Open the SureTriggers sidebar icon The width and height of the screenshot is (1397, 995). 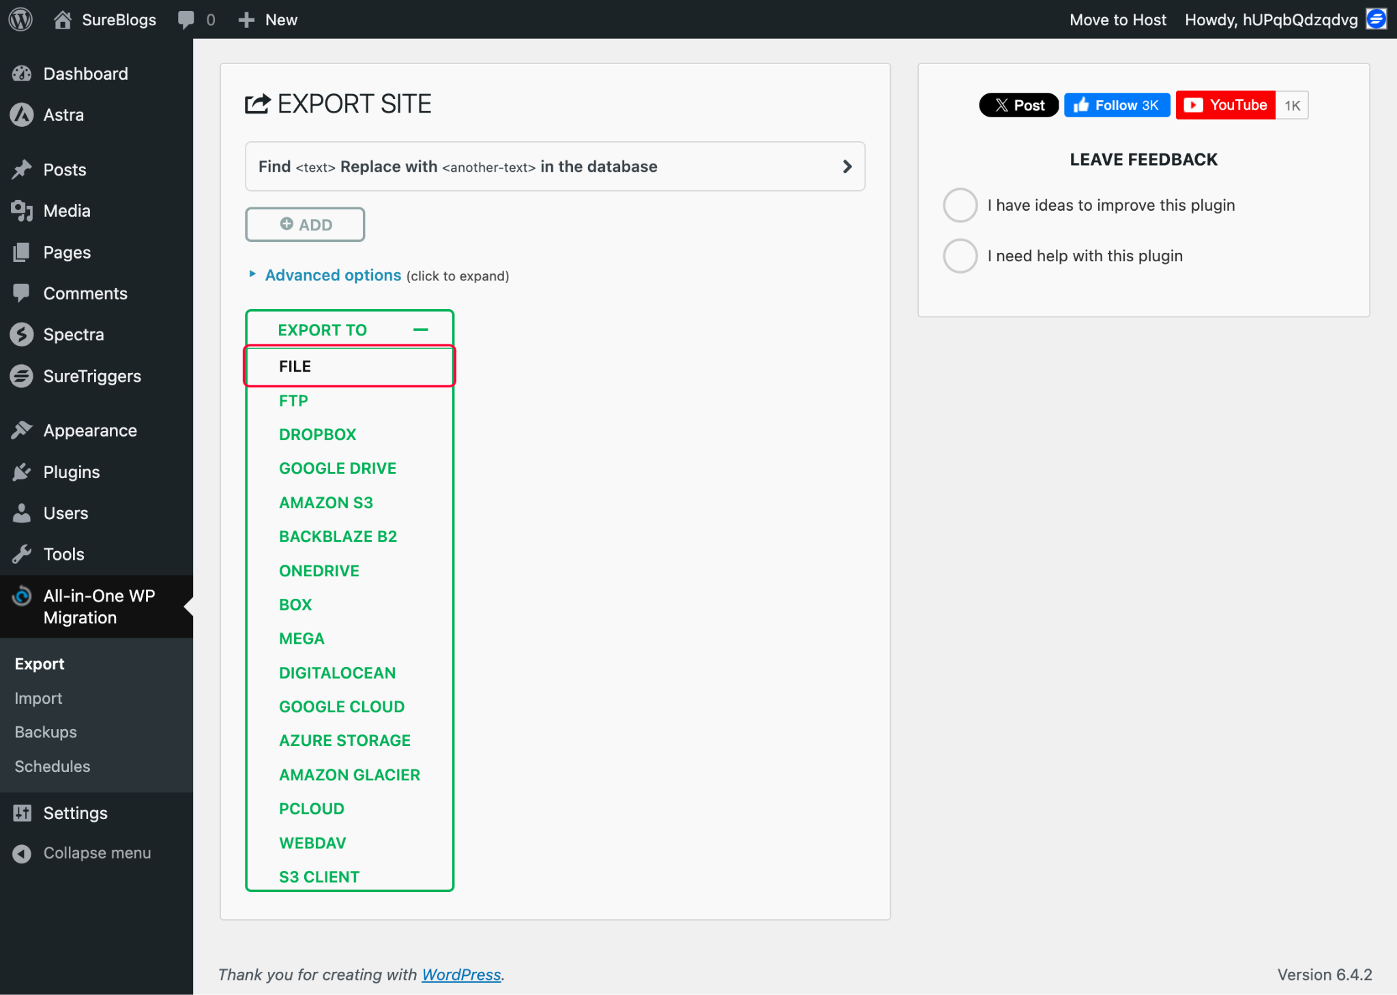tap(22, 376)
